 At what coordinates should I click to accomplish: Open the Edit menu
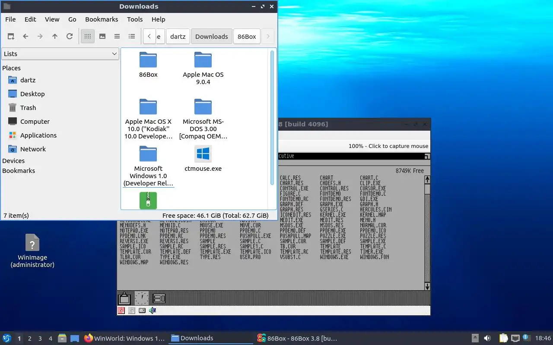tap(30, 19)
